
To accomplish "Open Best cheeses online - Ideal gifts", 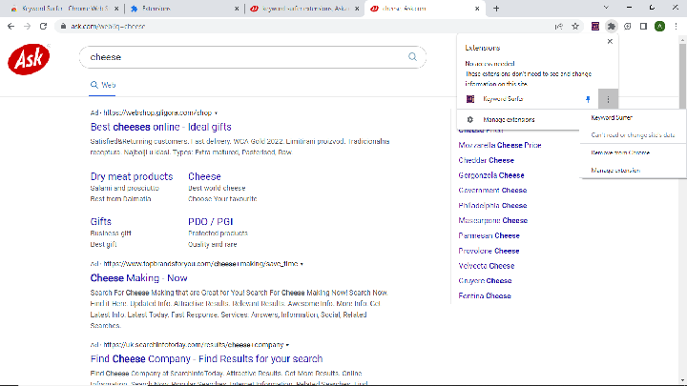I will tap(161, 127).
